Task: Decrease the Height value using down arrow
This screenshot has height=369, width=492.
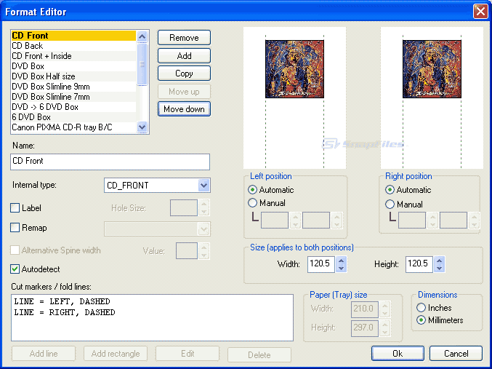Action: click(438, 268)
